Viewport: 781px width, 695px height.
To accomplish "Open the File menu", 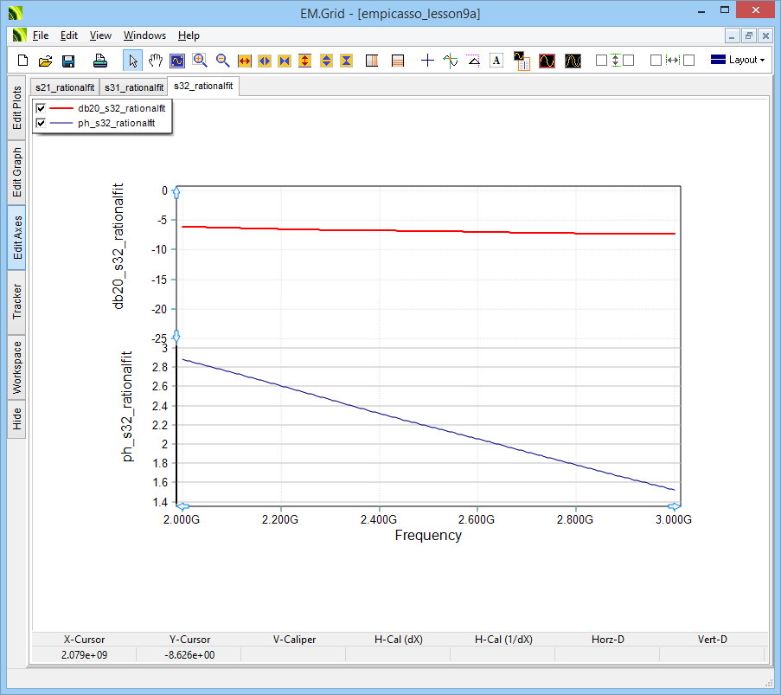I will [x=41, y=35].
